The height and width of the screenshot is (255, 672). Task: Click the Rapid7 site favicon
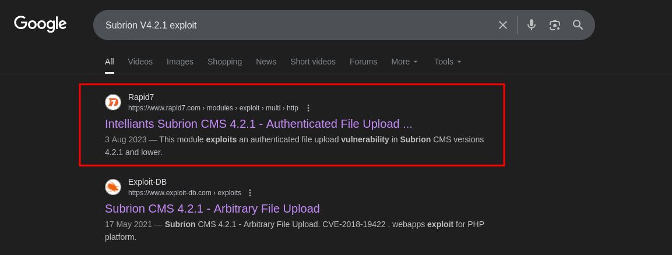(113, 102)
